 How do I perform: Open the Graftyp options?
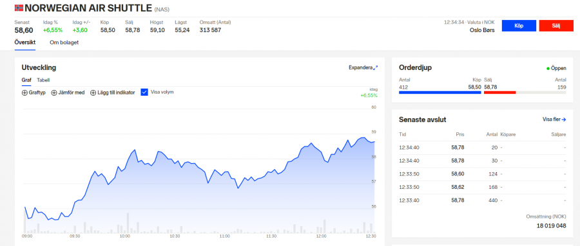pos(34,92)
